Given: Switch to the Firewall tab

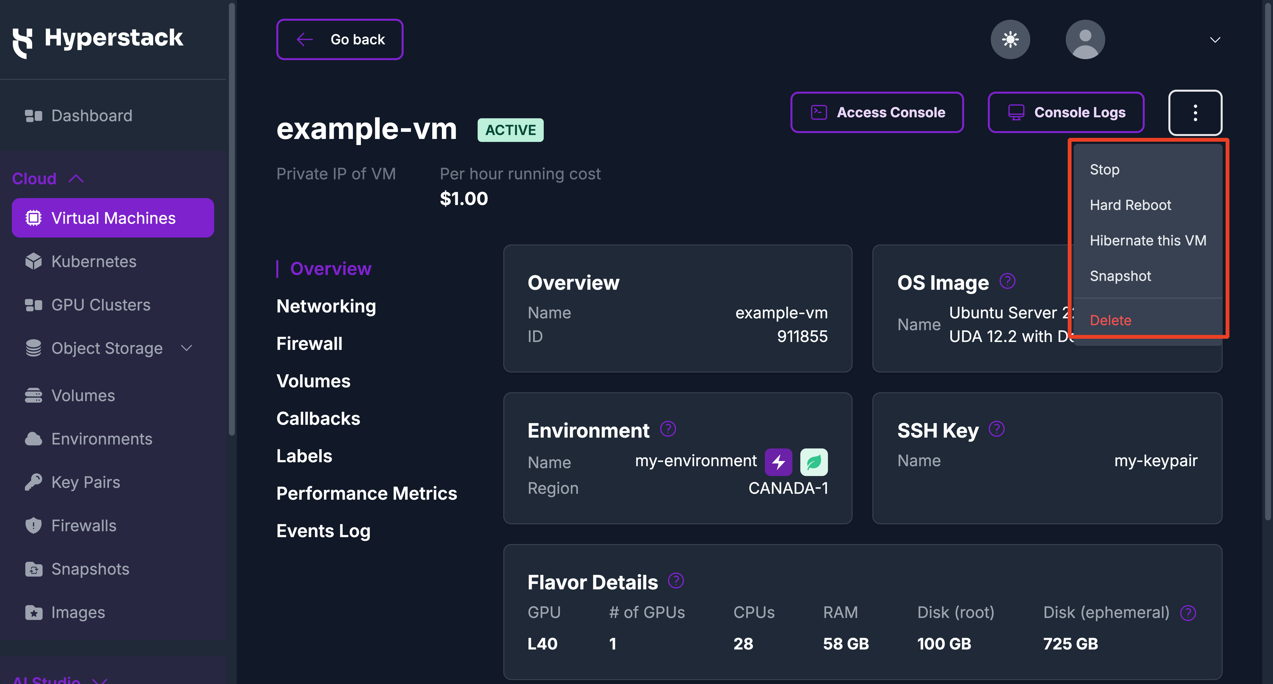Looking at the screenshot, I should pyautogui.click(x=309, y=344).
